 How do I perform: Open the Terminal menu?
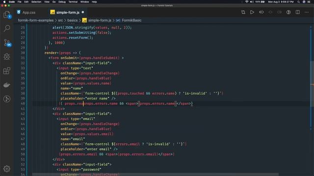[73, 2]
